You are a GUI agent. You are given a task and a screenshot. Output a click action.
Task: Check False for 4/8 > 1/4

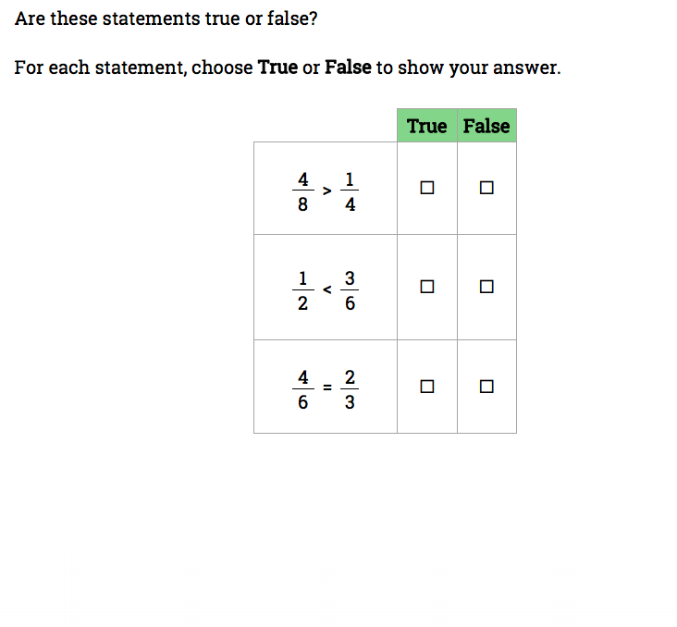click(487, 188)
